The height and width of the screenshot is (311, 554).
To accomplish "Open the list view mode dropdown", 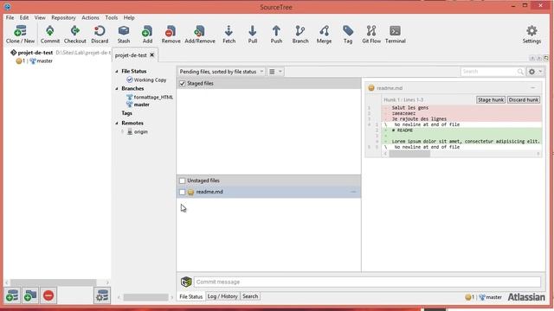I will click(275, 72).
